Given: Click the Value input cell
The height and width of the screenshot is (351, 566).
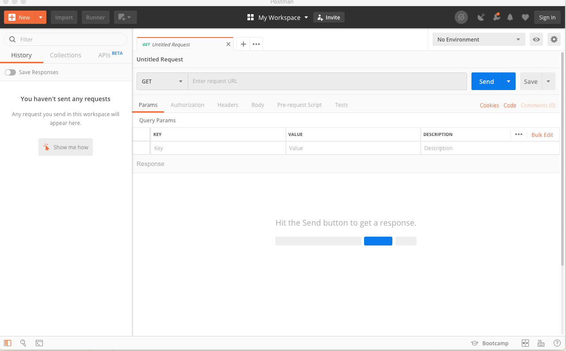Looking at the screenshot, I should click(353, 148).
